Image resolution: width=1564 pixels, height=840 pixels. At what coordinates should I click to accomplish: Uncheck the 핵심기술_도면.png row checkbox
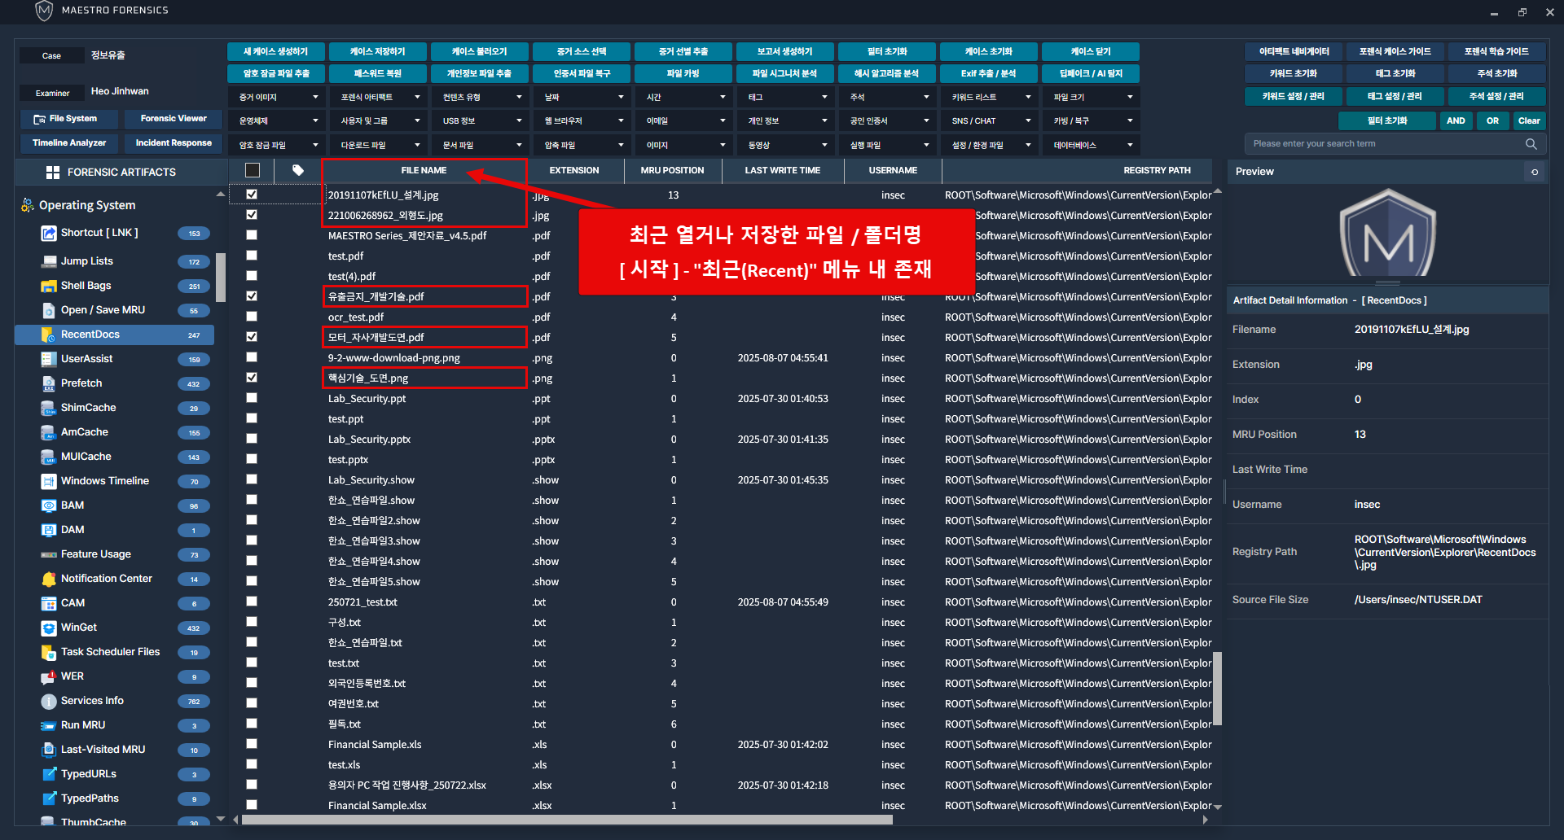click(252, 378)
